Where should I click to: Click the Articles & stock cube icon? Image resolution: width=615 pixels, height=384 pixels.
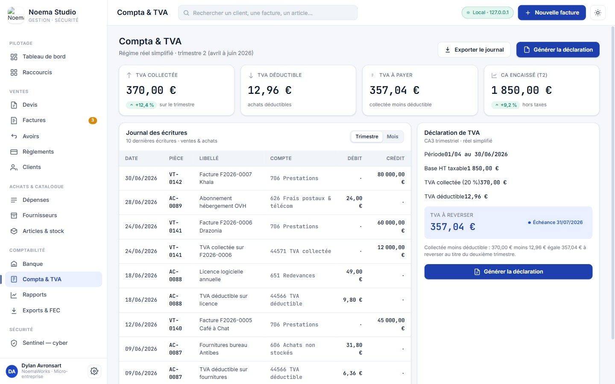[x=14, y=231]
